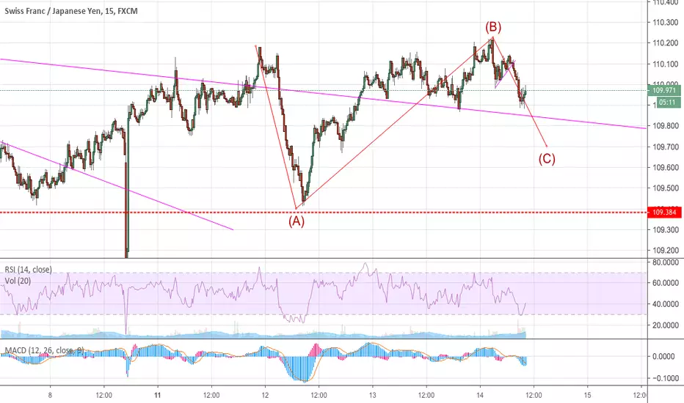Click the RSI 80.0000 scale label
The height and width of the screenshot is (403, 684).
(665, 262)
